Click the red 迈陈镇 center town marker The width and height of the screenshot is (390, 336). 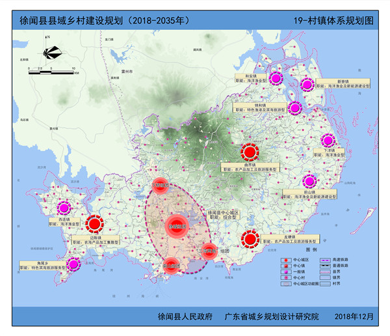tap(95, 224)
